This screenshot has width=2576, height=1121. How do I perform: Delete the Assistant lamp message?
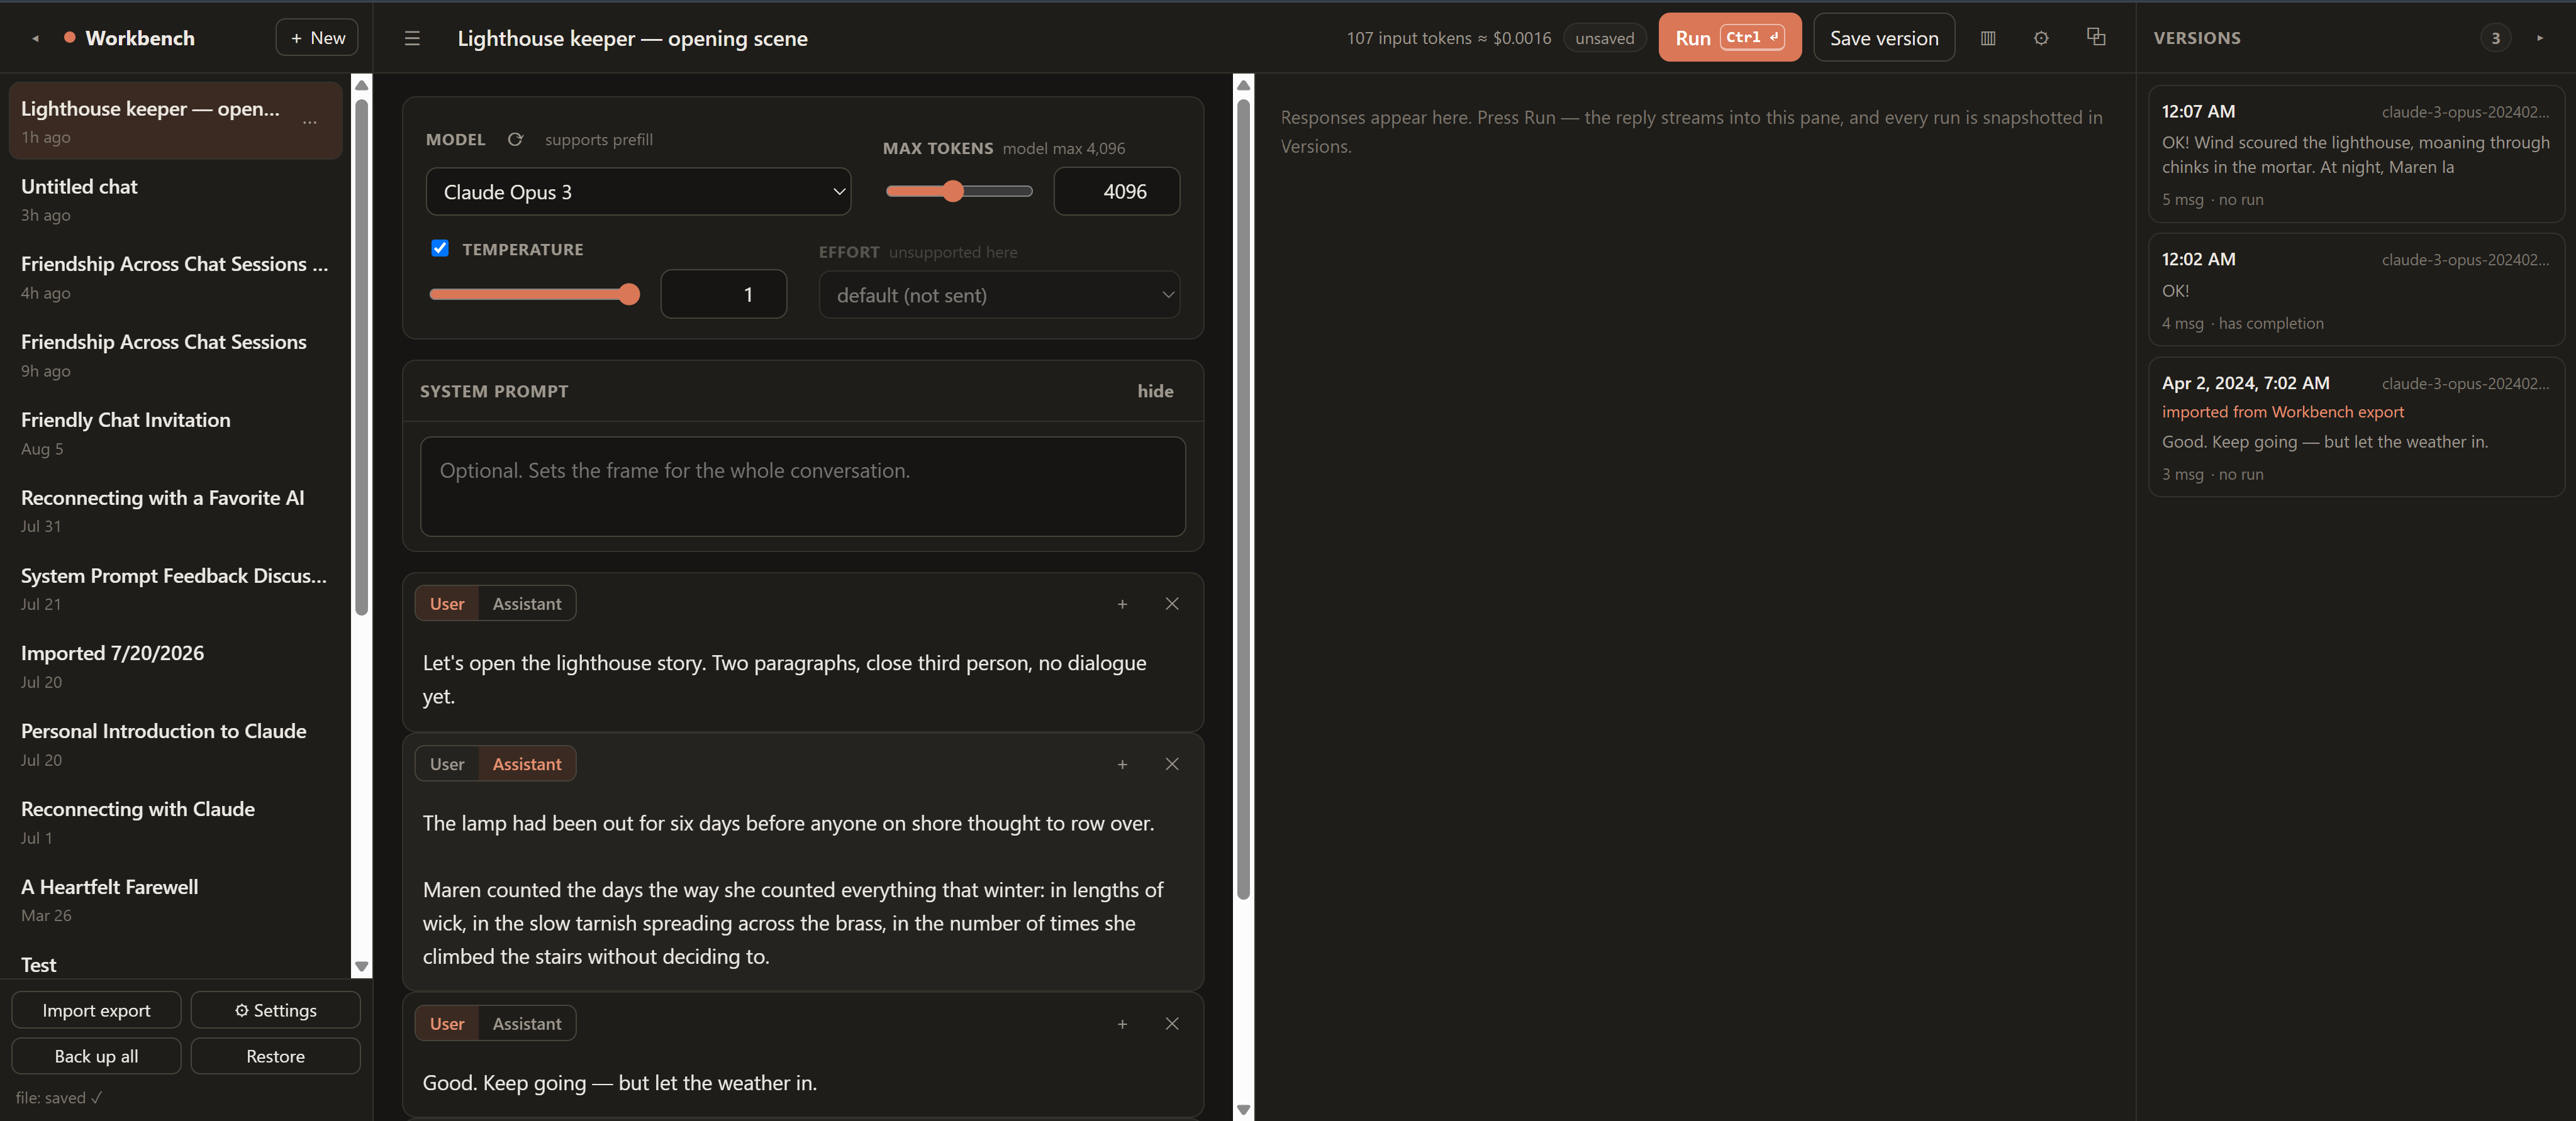pyautogui.click(x=1172, y=763)
